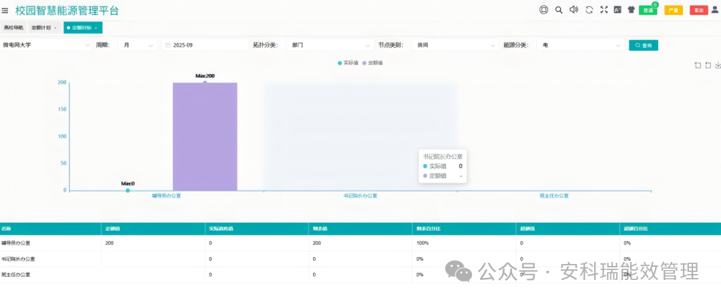Toggle the hamburger sidebar menu icon
Viewport: 721px width, 300px height.
click(5, 10)
